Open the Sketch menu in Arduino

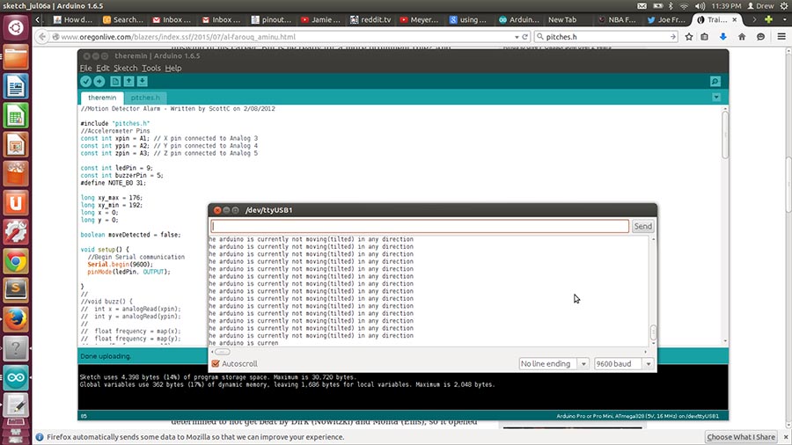click(x=125, y=68)
